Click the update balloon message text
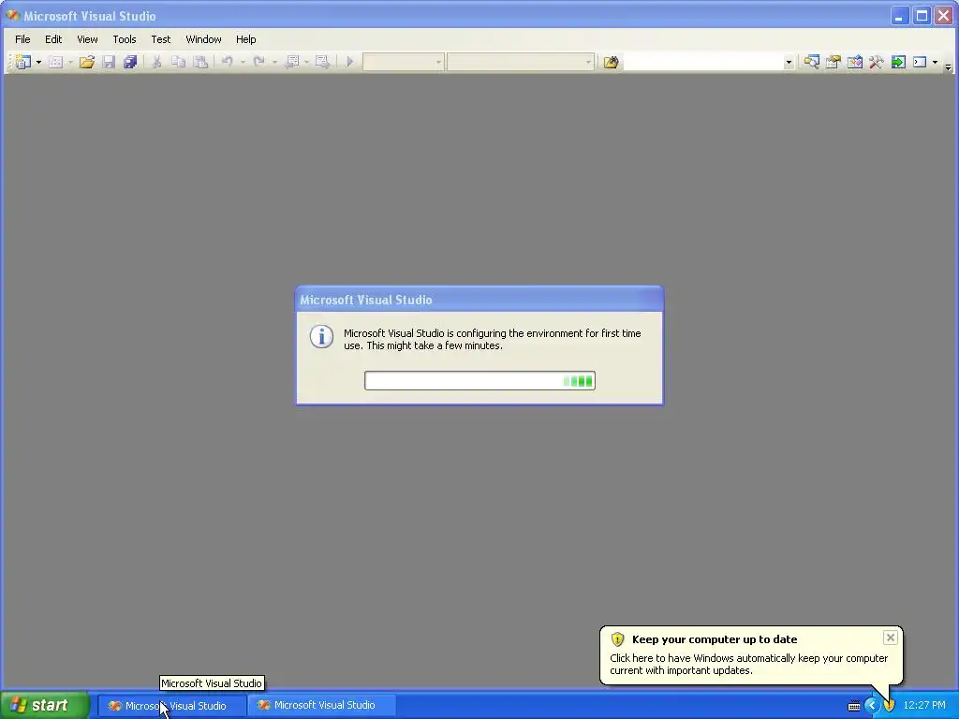The width and height of the screenshot is (959, 719). [748, 664]
